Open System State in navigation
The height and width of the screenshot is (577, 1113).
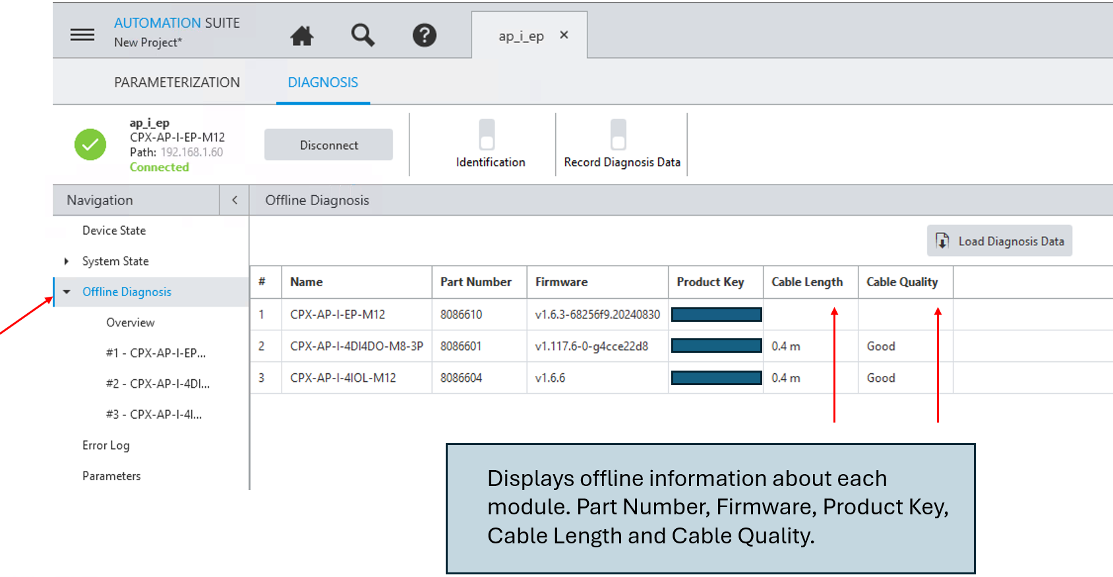(x=115, y=261)
